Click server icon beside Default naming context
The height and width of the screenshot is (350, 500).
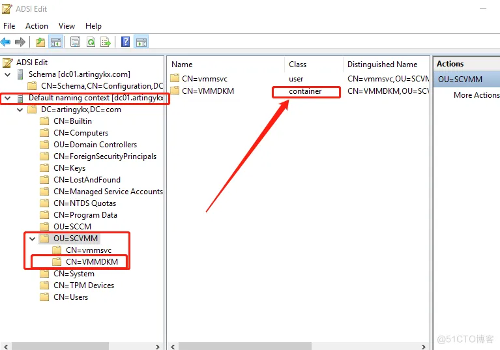[x=20, y=98]
